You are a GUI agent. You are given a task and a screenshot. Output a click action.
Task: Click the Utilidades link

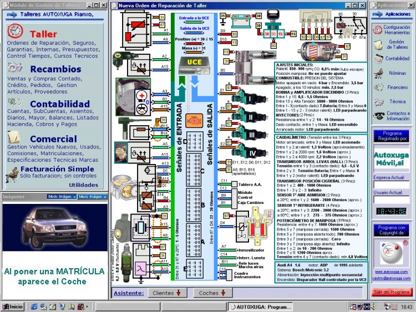pyautogui.click(x=83, y=185)
